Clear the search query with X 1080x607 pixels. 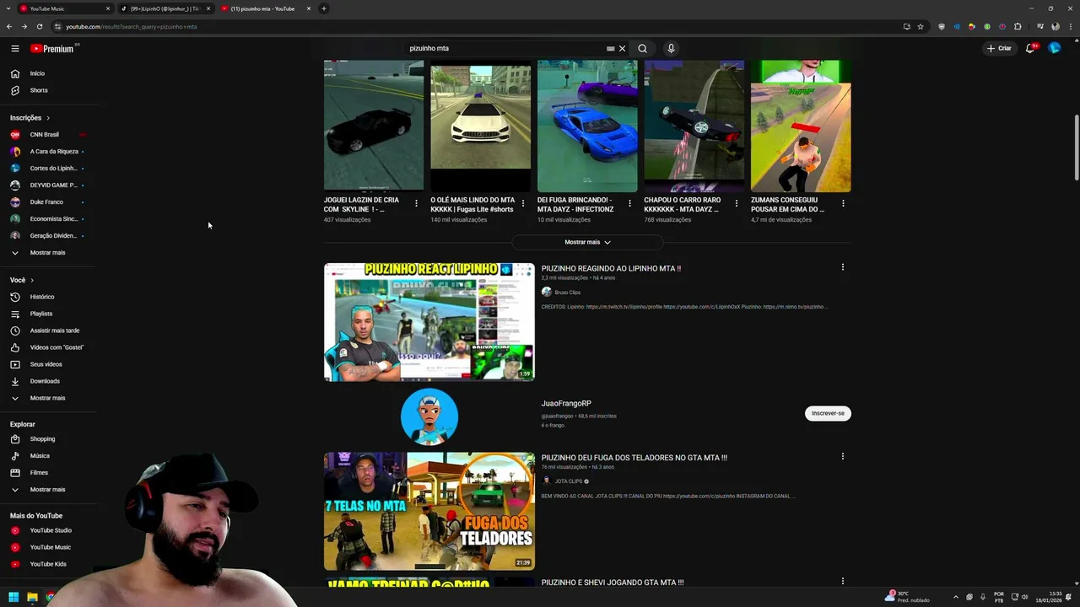click(x=623, y=49)
